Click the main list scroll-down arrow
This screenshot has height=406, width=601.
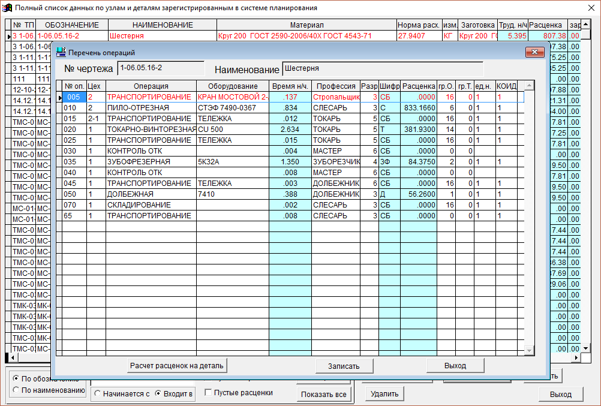coord(585,348)
